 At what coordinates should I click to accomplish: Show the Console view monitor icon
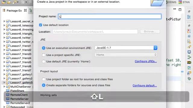click(189, 52)
